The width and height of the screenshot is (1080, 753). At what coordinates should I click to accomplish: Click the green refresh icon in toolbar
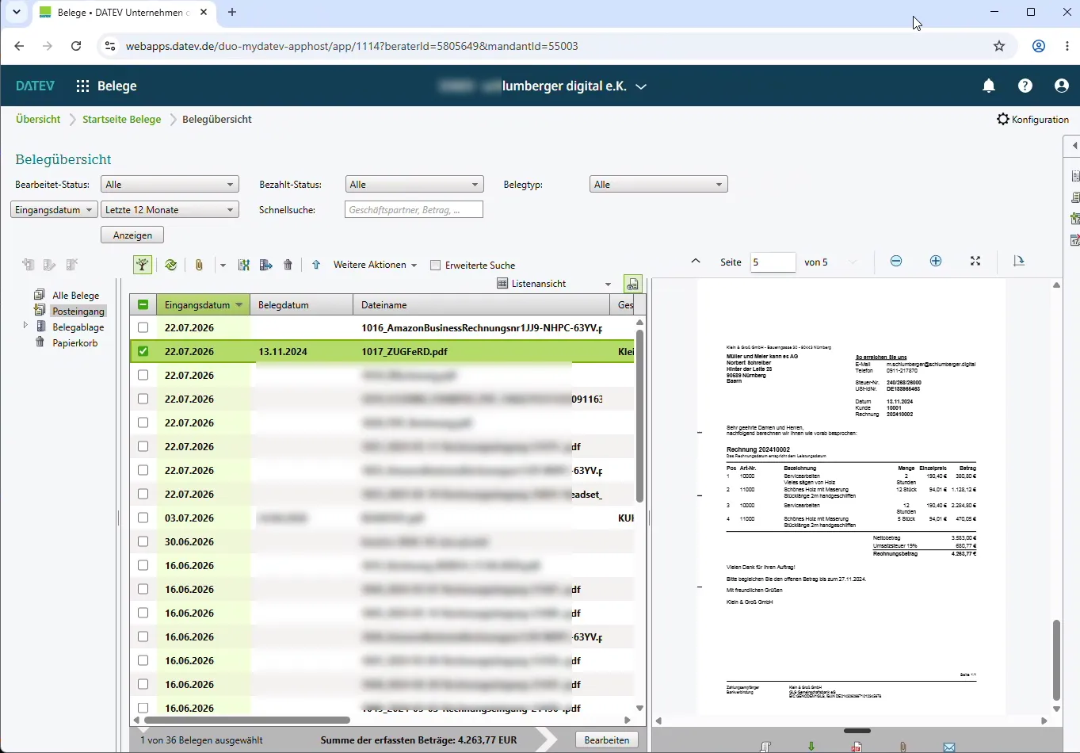(170, 265)
